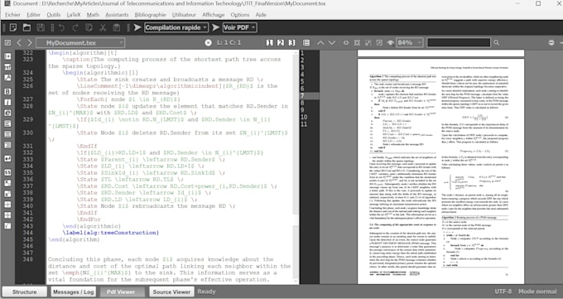Cut selection with the scissors icon
The width and height of the screenshot is (563, 299).
(x=103, y=27)
